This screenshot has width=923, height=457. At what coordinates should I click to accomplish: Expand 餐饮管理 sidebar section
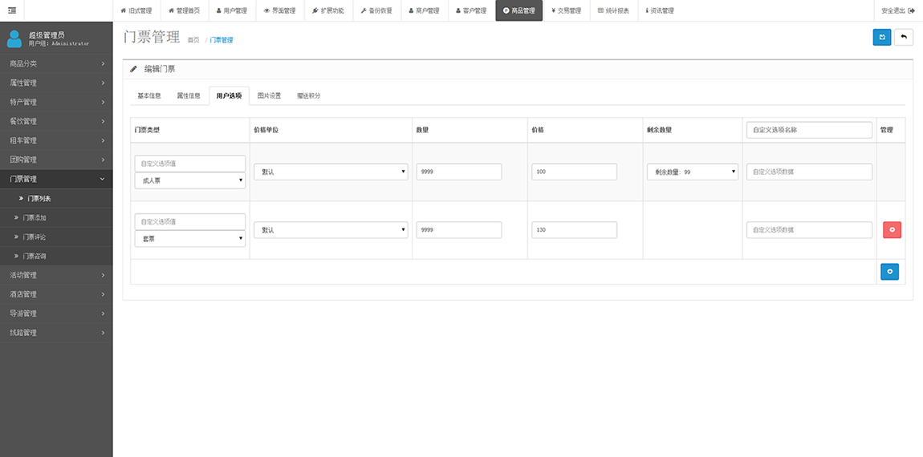[x=56, y=121]
